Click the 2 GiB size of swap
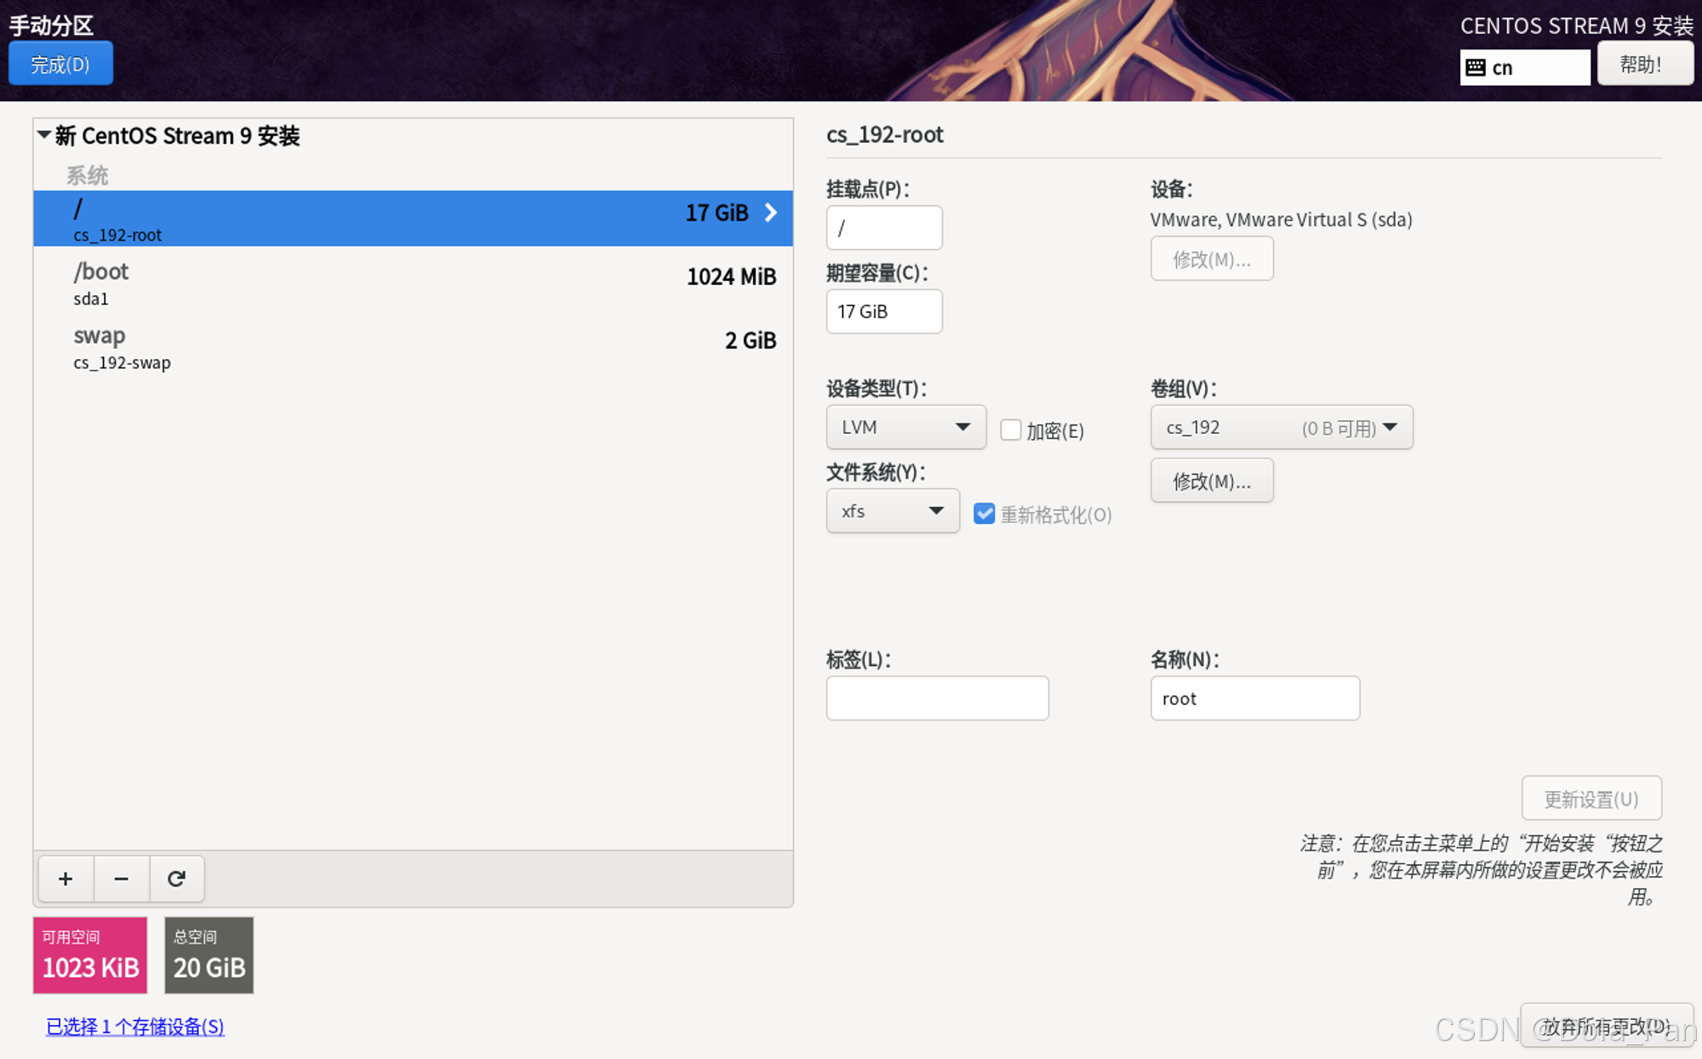 [751, 340]
